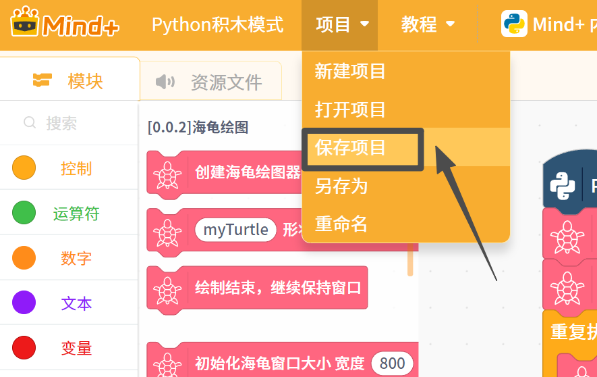Click the 800 width value field
The width and height of the screenshot is (597, 377).
(x=392, y=363)
